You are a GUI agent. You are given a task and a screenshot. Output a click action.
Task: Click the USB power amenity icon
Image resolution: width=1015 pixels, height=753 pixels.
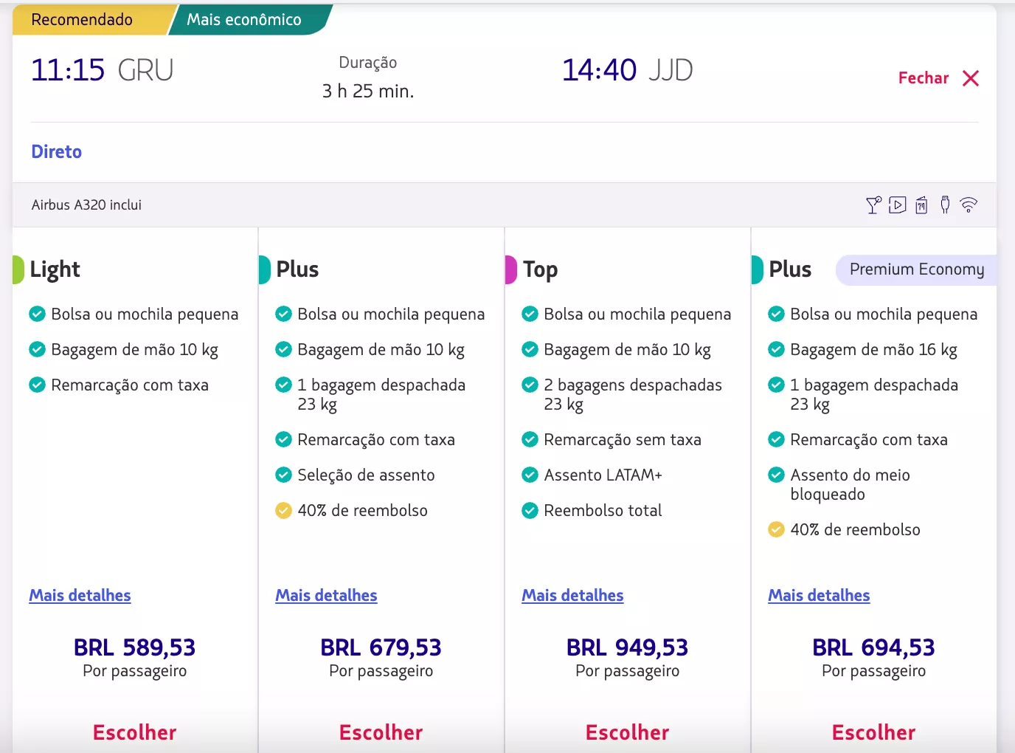tap(945, 205)
